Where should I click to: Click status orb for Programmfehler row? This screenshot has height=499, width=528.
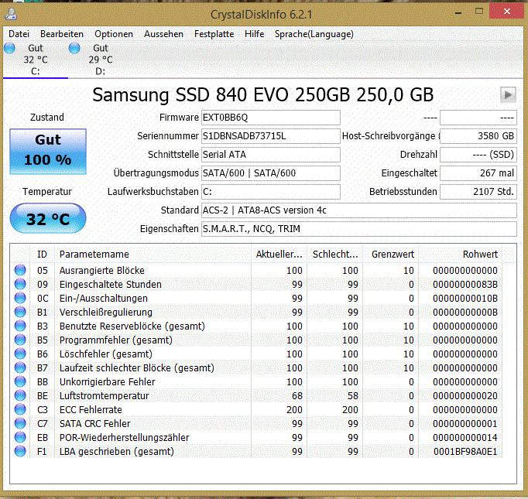pos(20,340)
